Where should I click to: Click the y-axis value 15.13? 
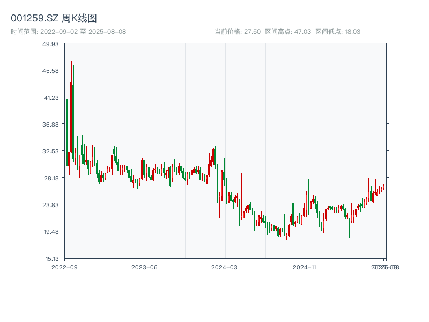pos(52,259)
